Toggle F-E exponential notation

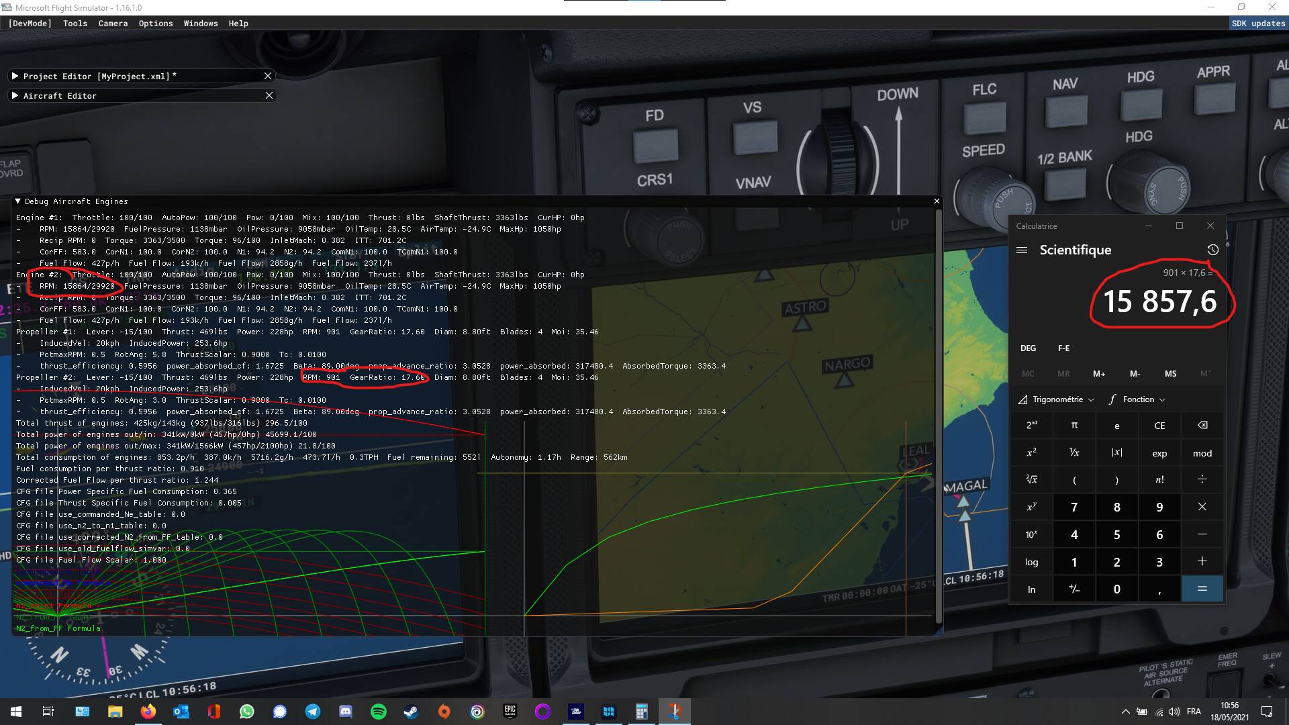pos(1063,348)
